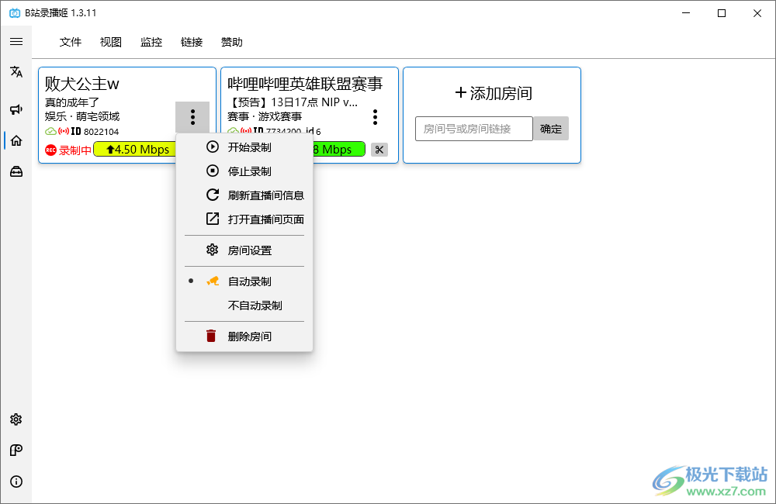Open the 赞助 menu
Viewport: 776px width, 504px height.
click(x=231, y=42)
